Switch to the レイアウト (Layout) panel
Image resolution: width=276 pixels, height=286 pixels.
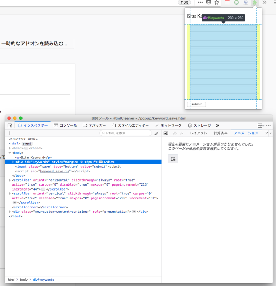tap(198, 133)
